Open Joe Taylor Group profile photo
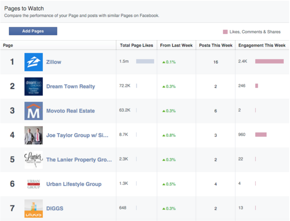Image resolution: width=290 pixels, height=221 pixels. point(33,135)
